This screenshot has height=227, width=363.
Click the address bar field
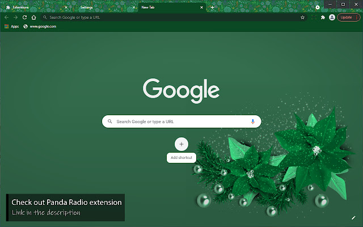pos(174,18)
